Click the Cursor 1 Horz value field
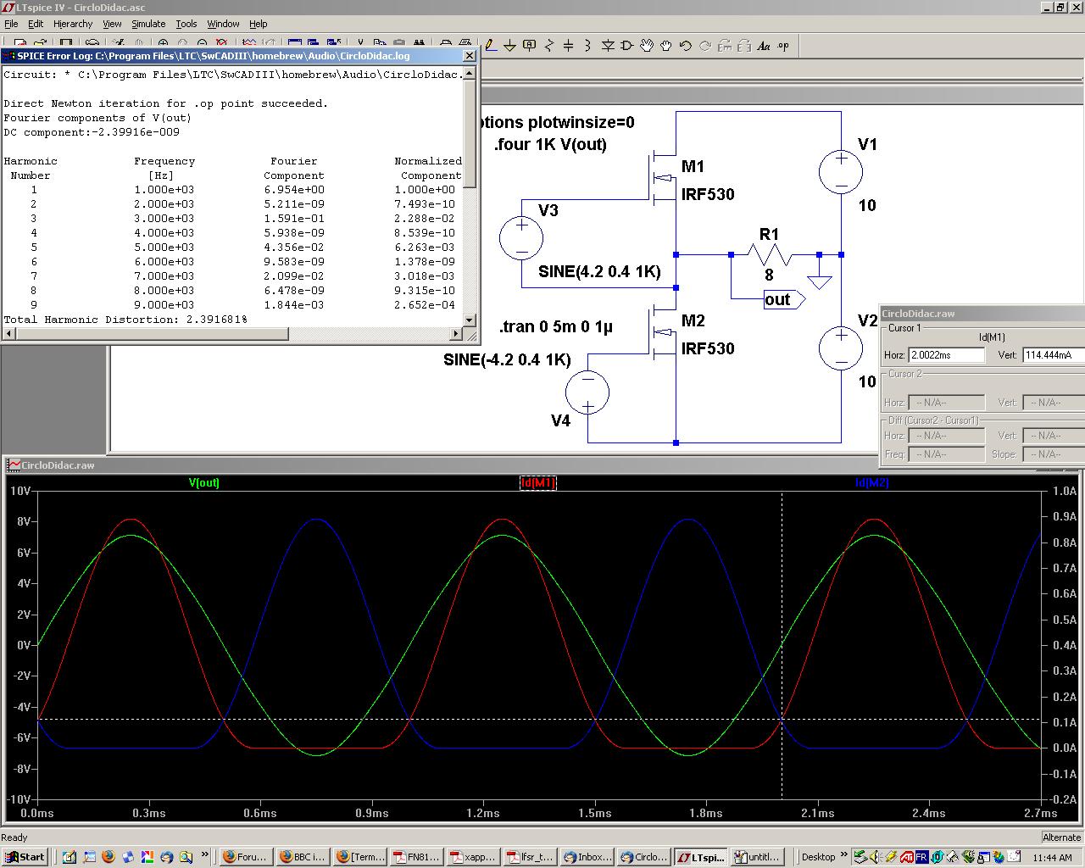 [x=946, y=355]
